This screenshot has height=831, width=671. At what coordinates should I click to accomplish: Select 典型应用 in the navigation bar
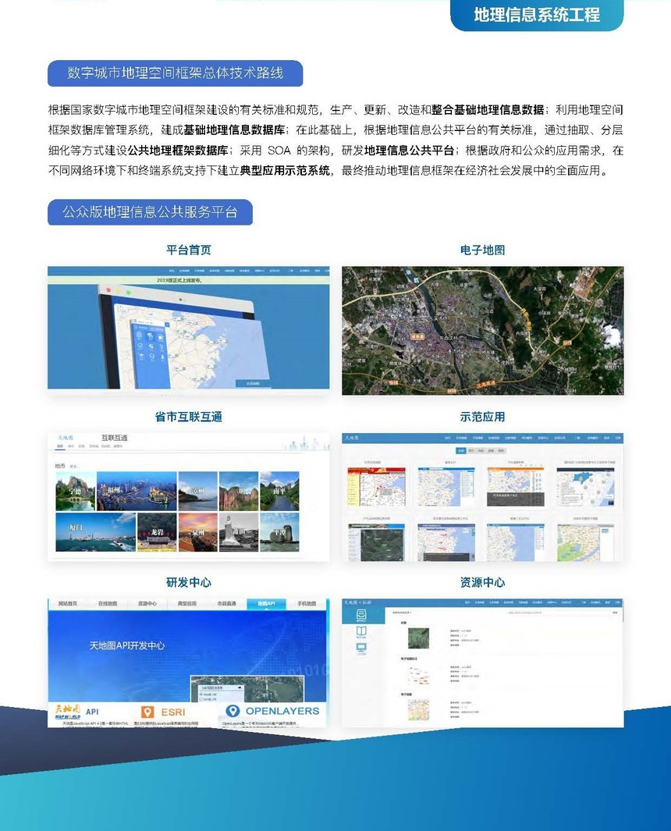click(x=188, y=603)
